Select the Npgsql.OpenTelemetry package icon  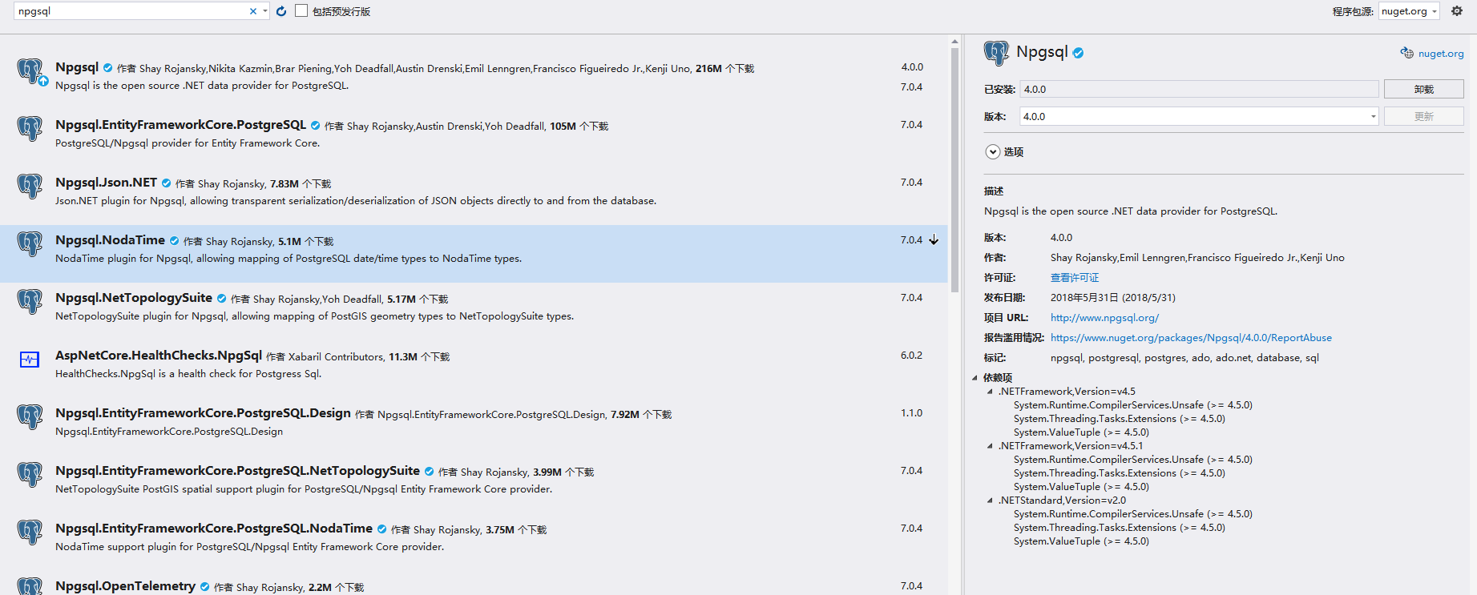click(30, 586)
